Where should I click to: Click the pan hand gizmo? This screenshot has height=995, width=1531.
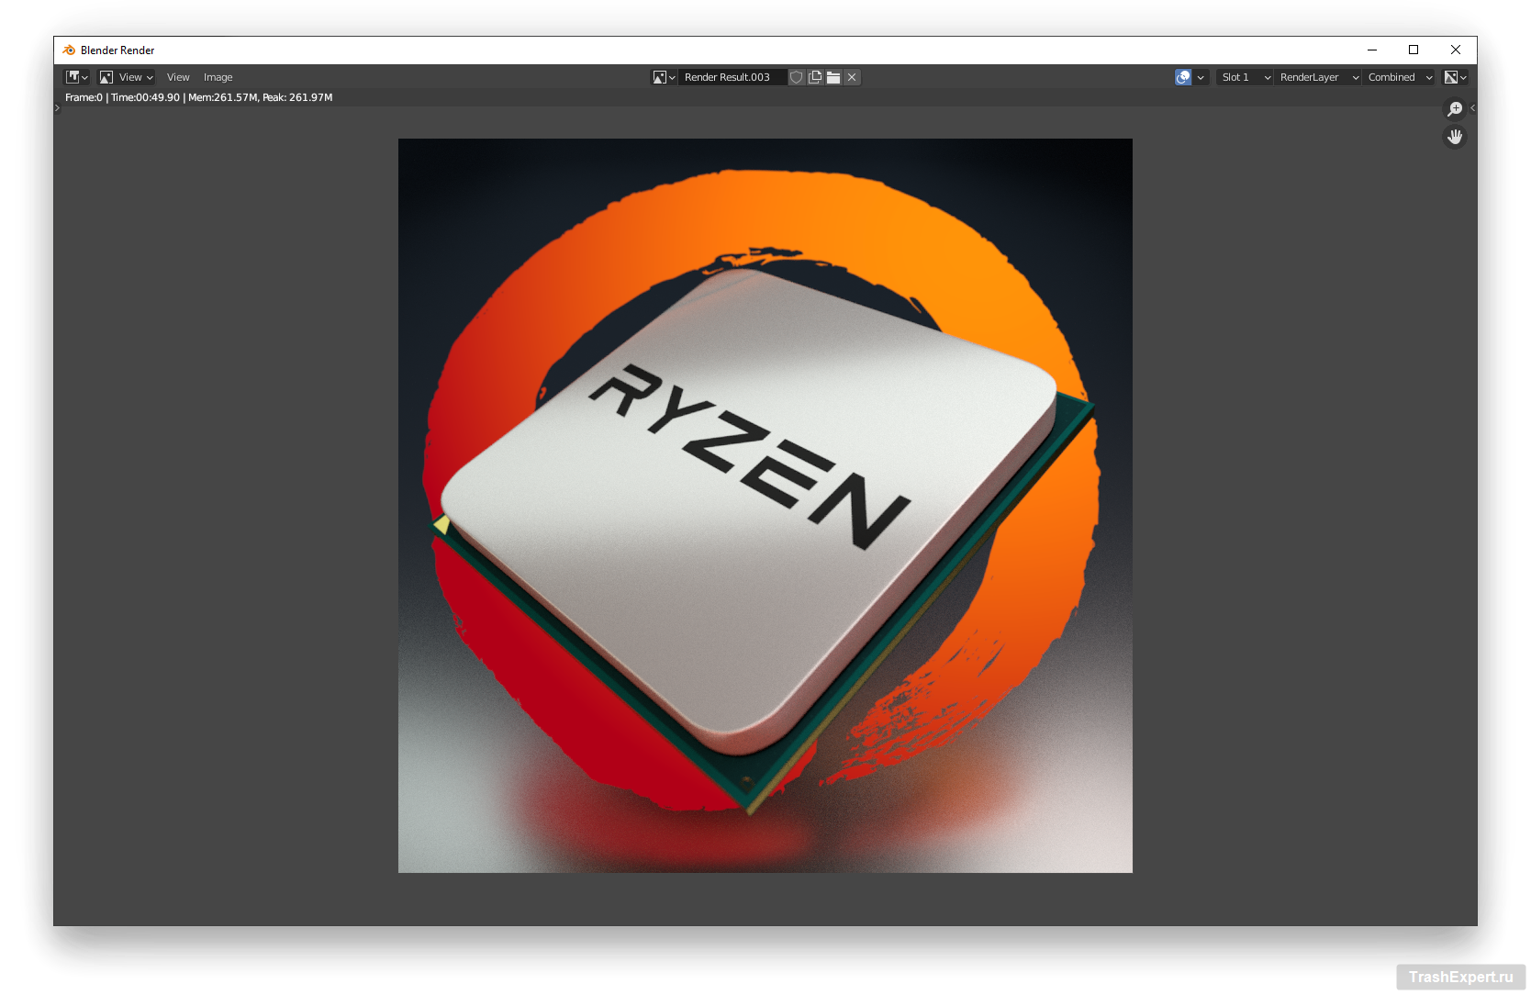coord(1455,137)
